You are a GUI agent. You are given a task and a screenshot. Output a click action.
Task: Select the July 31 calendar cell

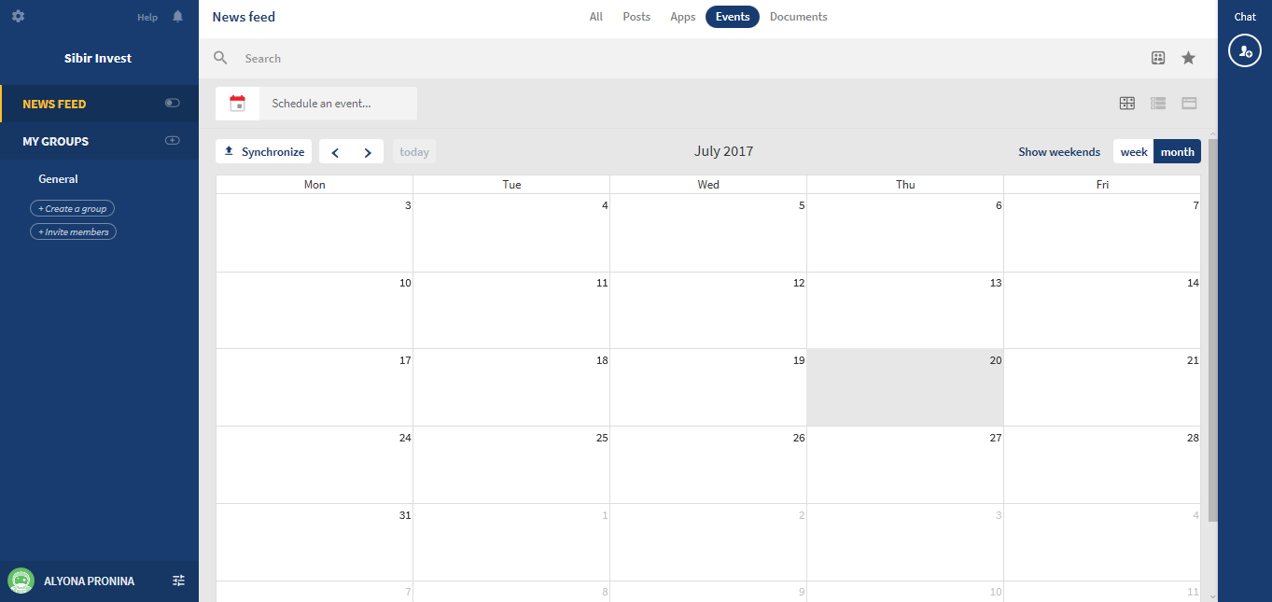pos(315,542)
